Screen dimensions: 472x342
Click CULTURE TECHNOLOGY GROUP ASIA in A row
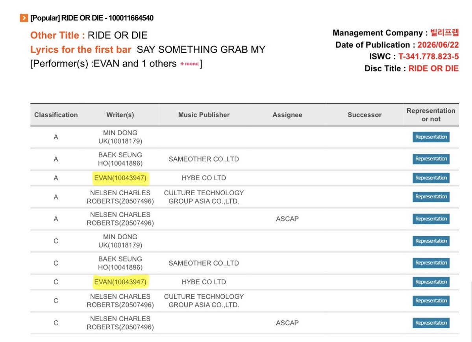204,197
